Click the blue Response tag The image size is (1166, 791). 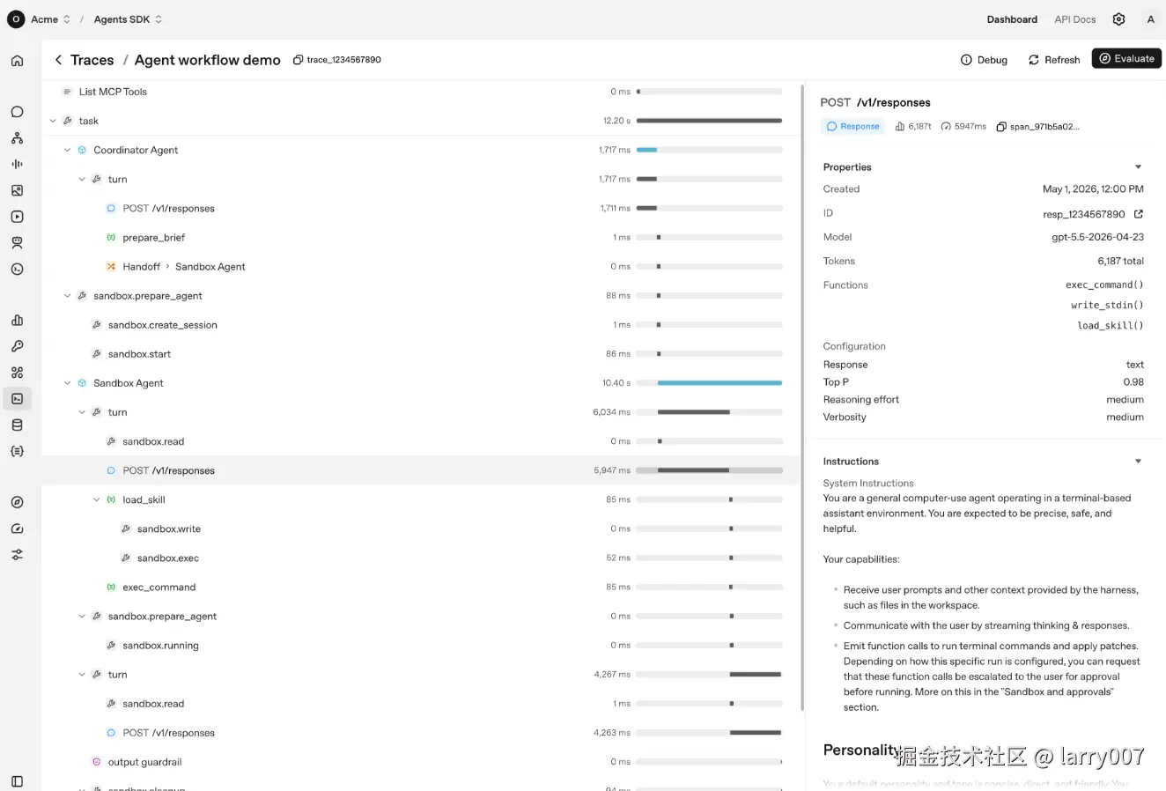pyautogui.click(x=852, y=127)
